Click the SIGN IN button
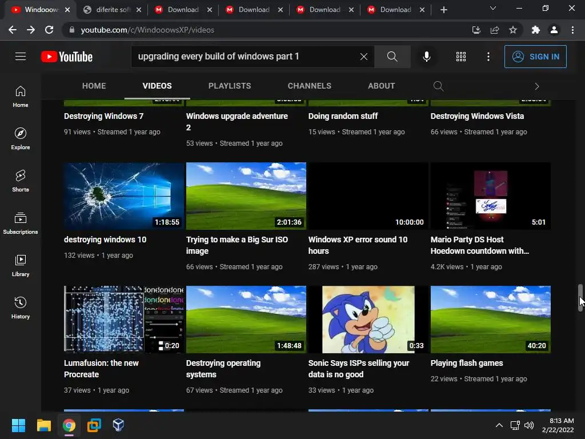 coord(535,57)
